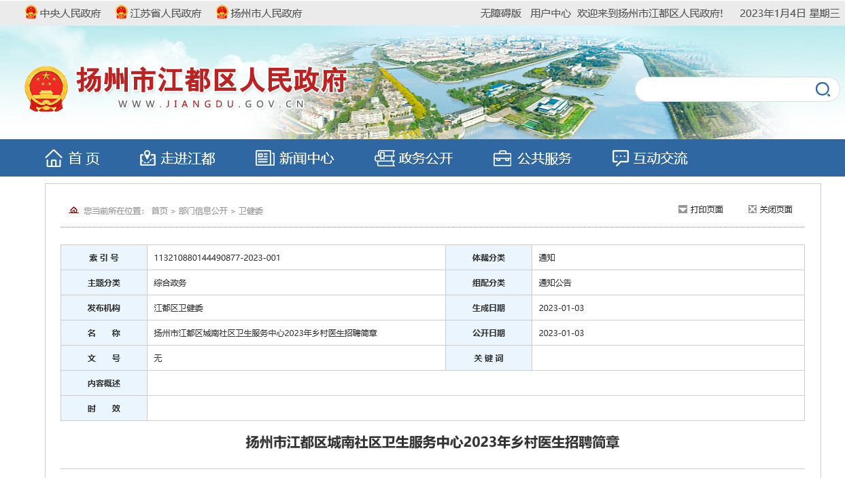Viewport: 845px width, 478px height.
Task: Click the close icon beside 关闭页面
Action: [752, 210]
